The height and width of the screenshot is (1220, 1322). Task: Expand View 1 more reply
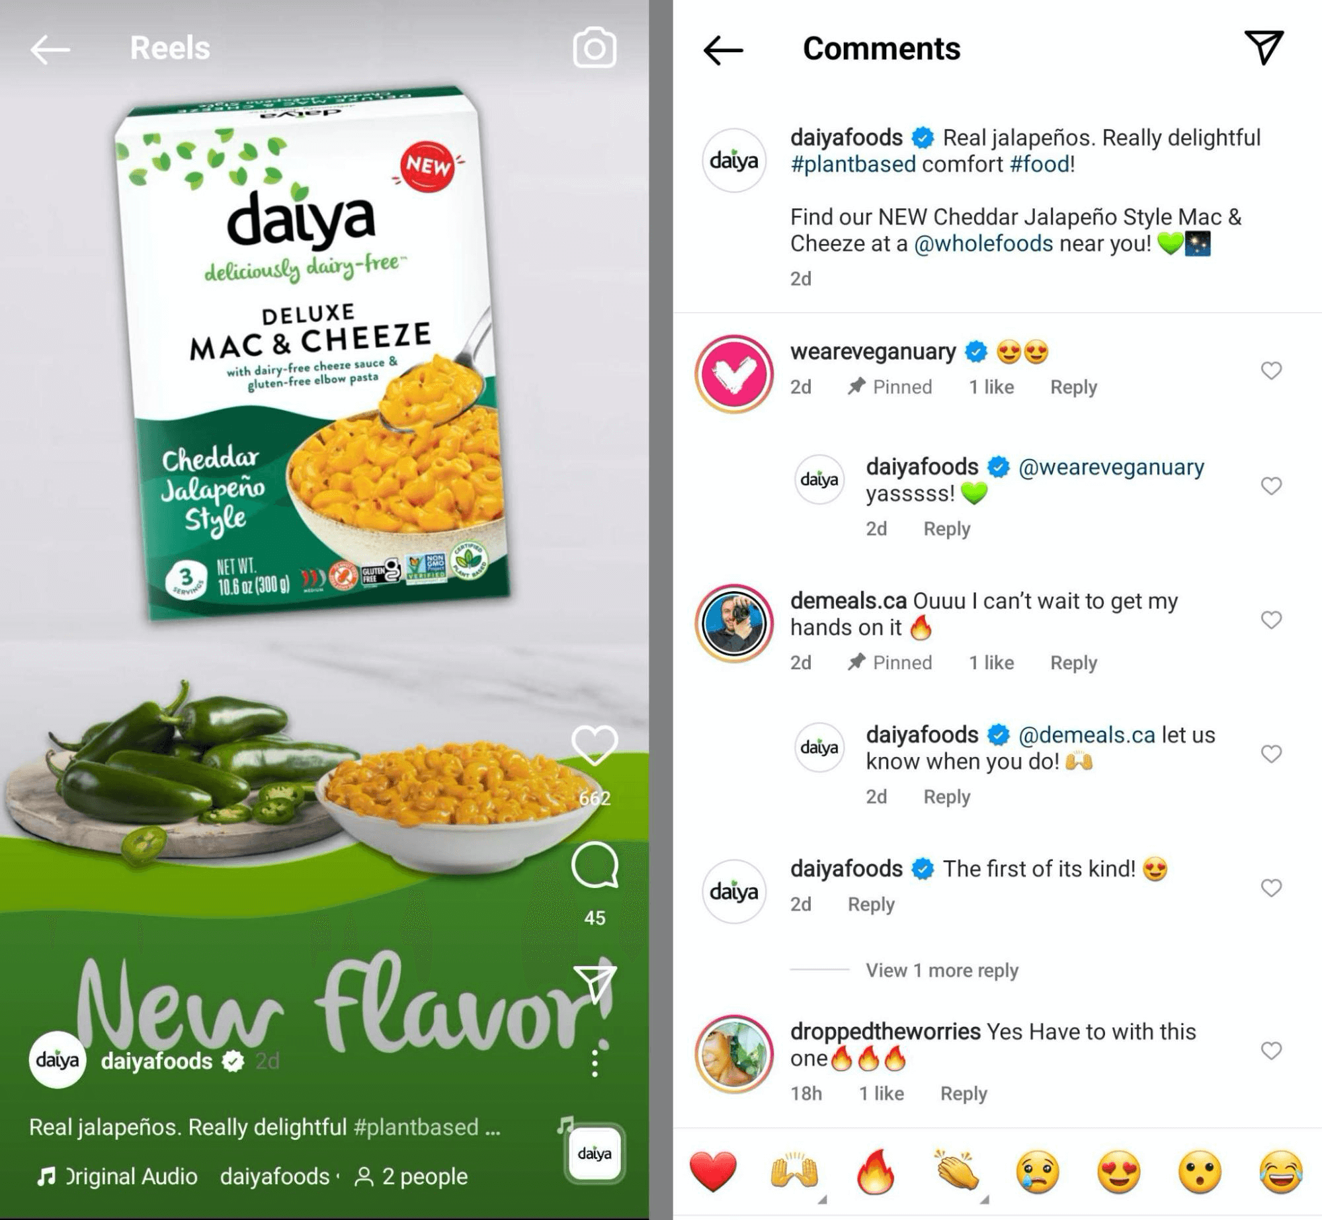point(942,970)
